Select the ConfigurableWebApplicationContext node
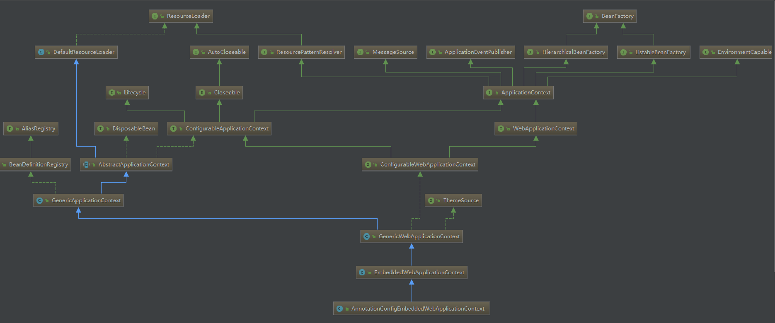The width and height of the screenshot is (775, 323). [x=427, y=165]
